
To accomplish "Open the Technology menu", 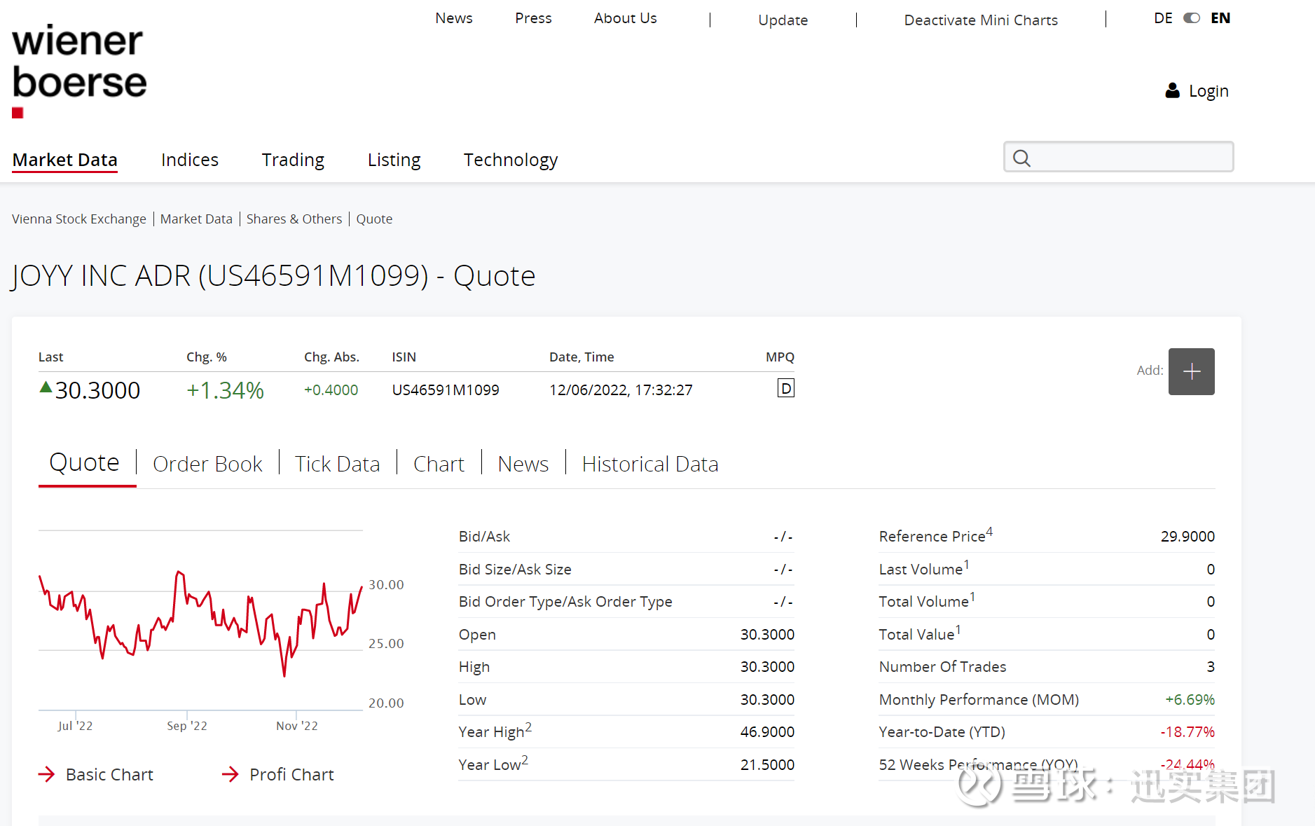I will tap(510, 160).
